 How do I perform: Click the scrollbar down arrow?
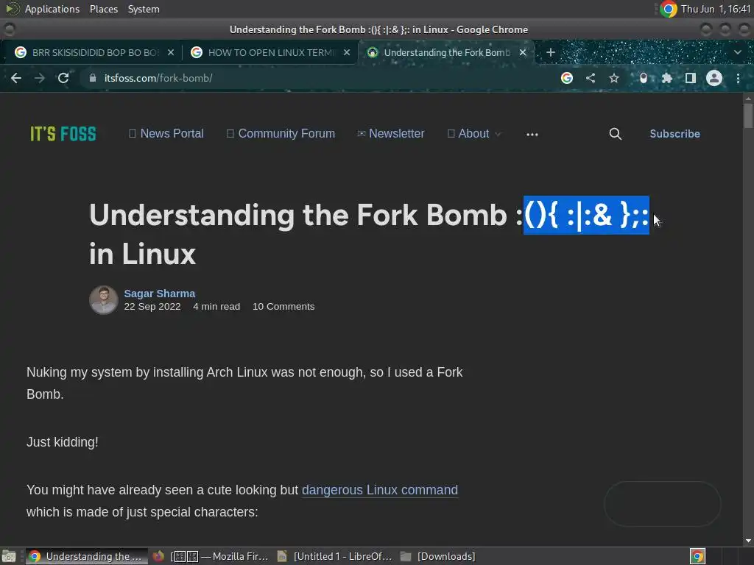[748, 541]
